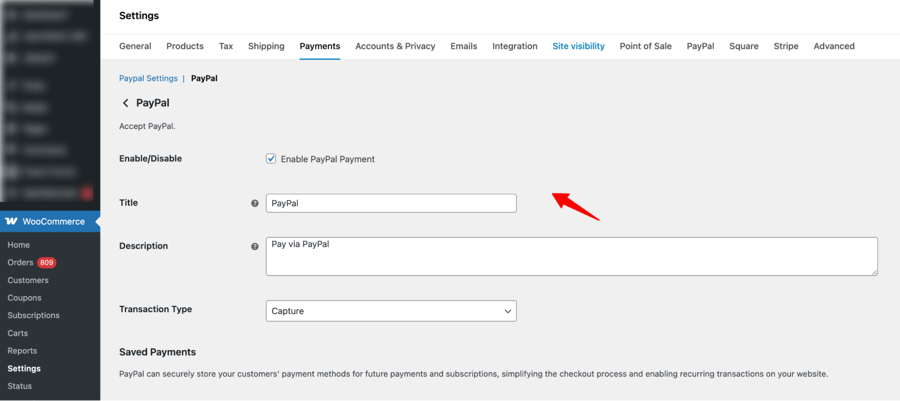This screenshot has width=900, height=401.
Task: Open the Tax settings tab
Action: [x=226, y=46]
